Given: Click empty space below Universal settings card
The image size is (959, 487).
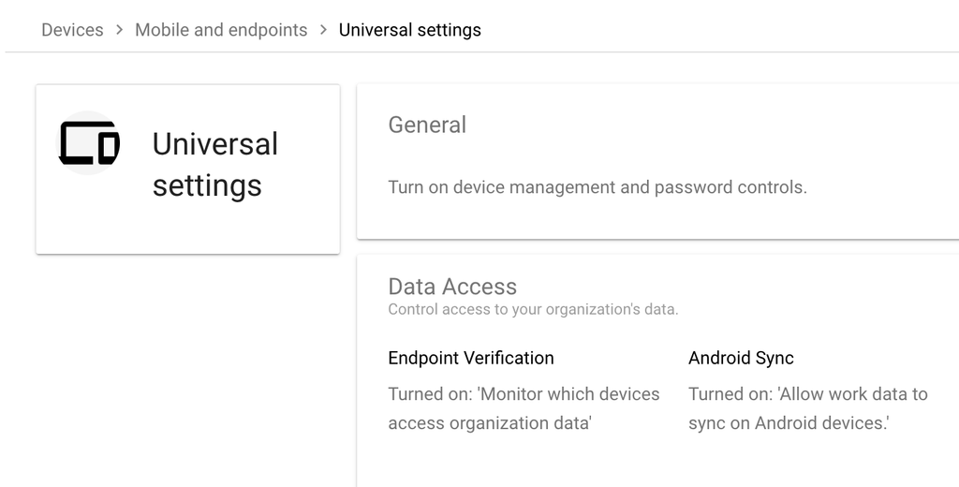Looking at the screenshot, I should [x=187, y=375].
